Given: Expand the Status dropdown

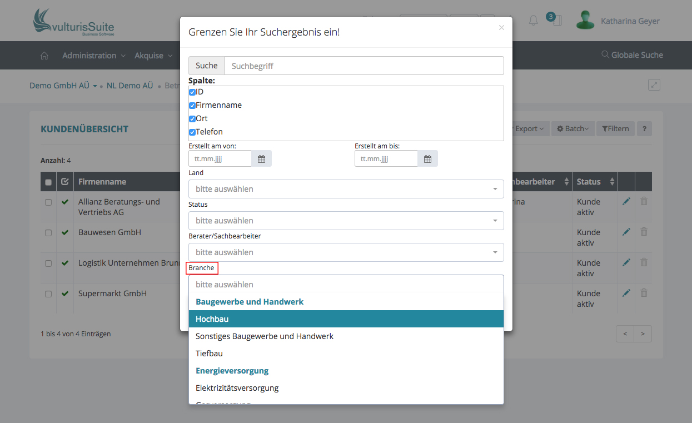Looking at the screenshot, I should (346, 221).
